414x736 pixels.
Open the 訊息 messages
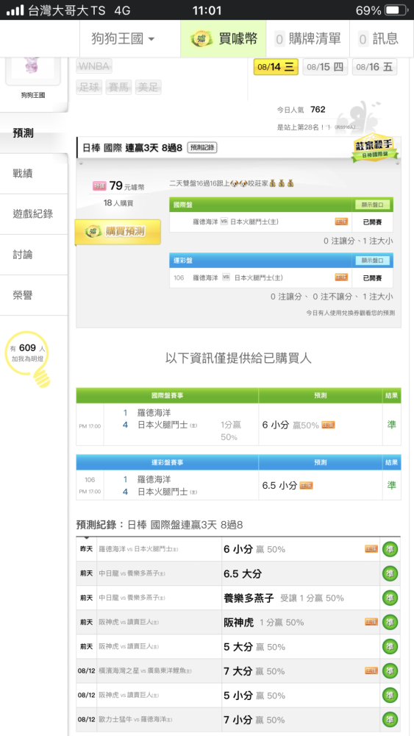point(379,38)
